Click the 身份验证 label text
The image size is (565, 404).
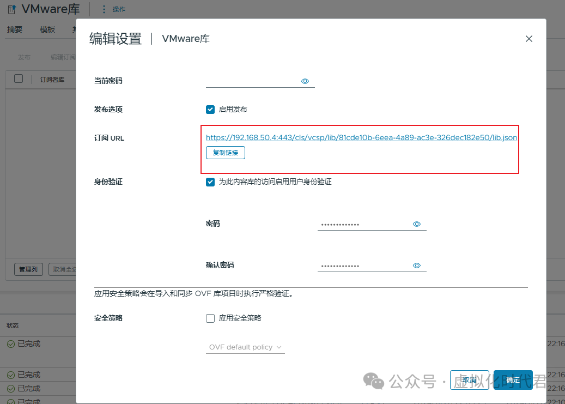click(108, 182)
